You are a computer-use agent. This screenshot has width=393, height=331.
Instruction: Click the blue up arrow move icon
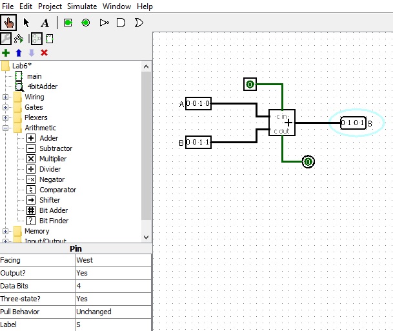tap(19, 53)
